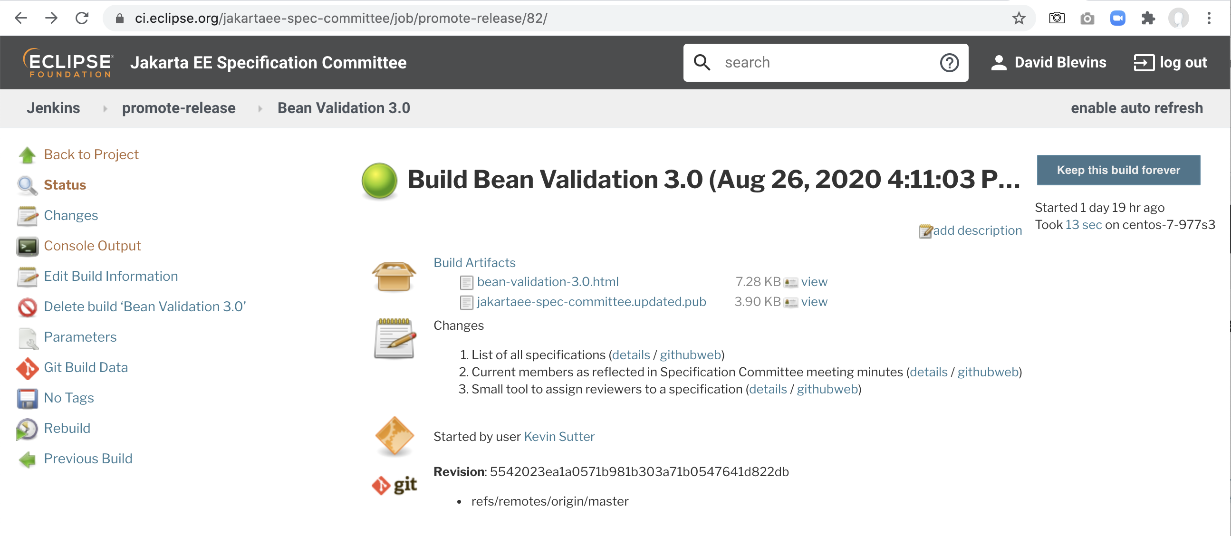The image size is (1231, 536).
Task: Expand the Jenkins breadcrumb arrow
Action: (105, 108)
